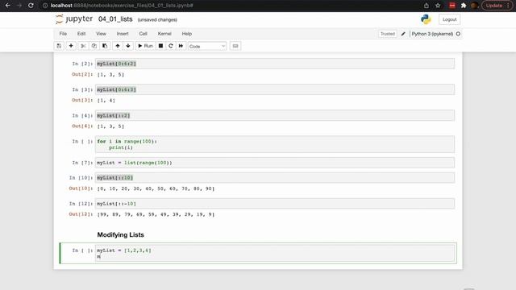Viewport: 516px width, 290px height.
Task: Click input cell myList[::2]
Action: click(275, 115)
